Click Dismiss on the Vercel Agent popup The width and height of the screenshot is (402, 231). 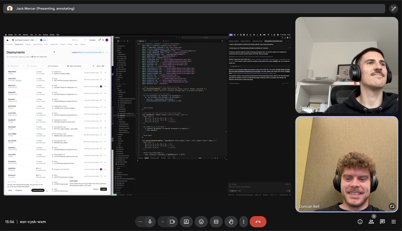coord(96,189)
